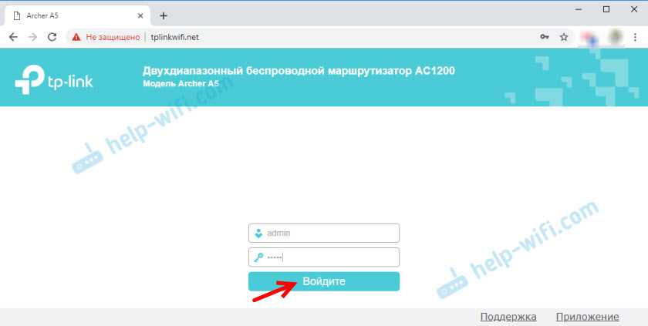
Task: Open blurred profile avatar in toolbar
Action: (616, 37)
